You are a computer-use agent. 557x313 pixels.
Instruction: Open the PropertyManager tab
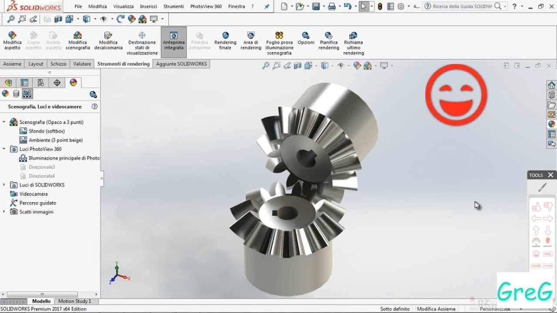point(24,83)
